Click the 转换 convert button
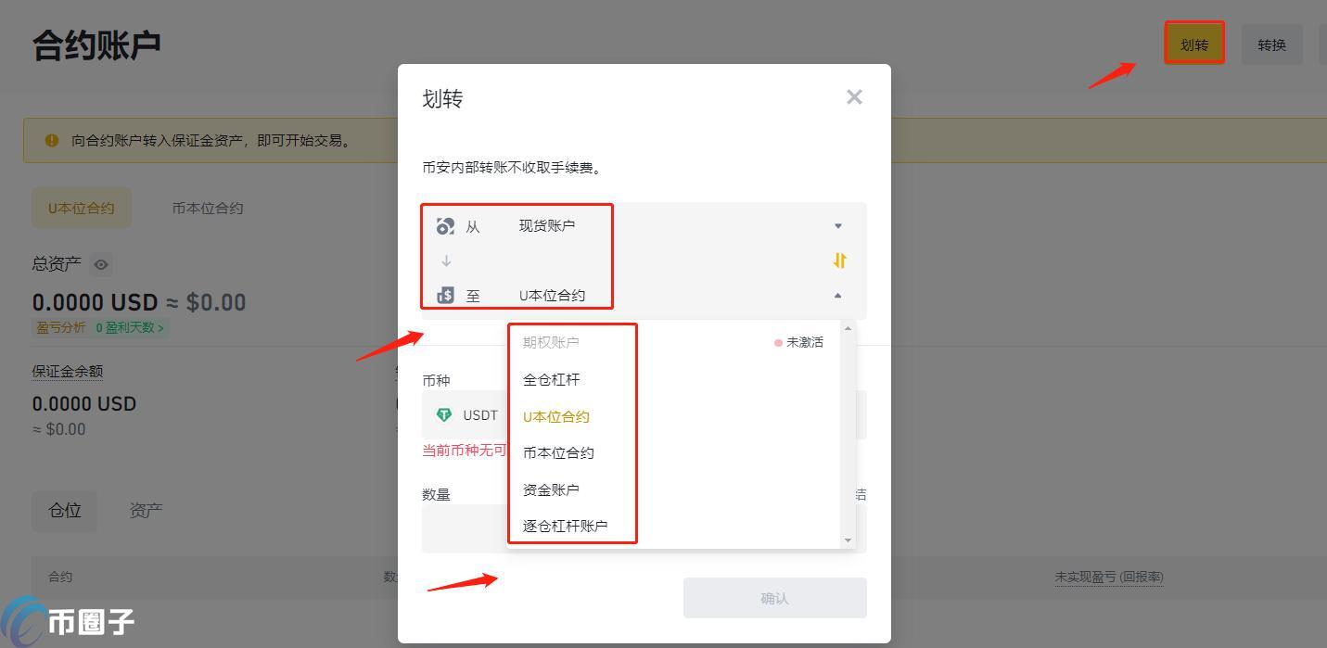1327x648 pixels. coord(1271,44)
